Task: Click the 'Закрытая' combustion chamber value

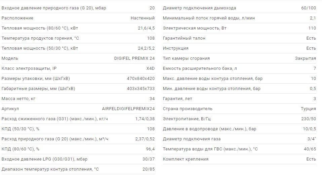Action: (305, 58)
